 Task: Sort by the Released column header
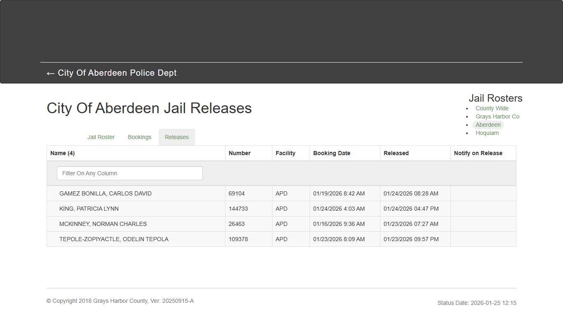point(396,153)
